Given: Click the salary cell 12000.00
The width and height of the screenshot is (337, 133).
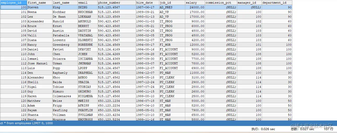Looking at the screenshot, I should click(195, 45).
